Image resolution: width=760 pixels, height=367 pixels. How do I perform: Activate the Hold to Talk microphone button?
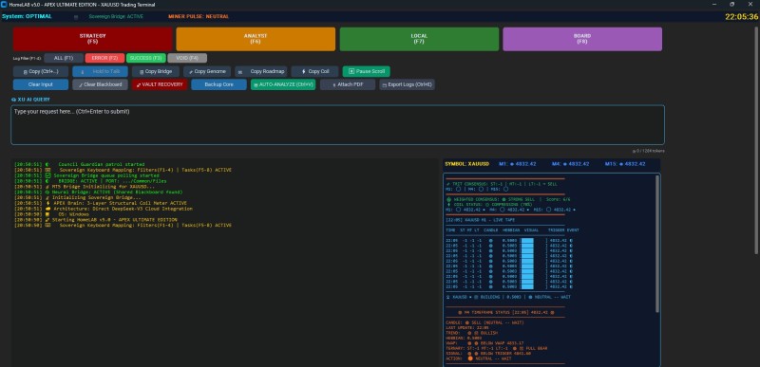click(101, 71)
